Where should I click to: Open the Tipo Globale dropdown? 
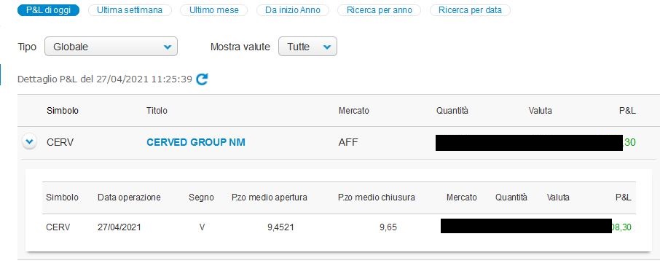[111, 47]
